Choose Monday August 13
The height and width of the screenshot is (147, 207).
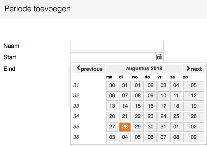[x=112, y=106]
